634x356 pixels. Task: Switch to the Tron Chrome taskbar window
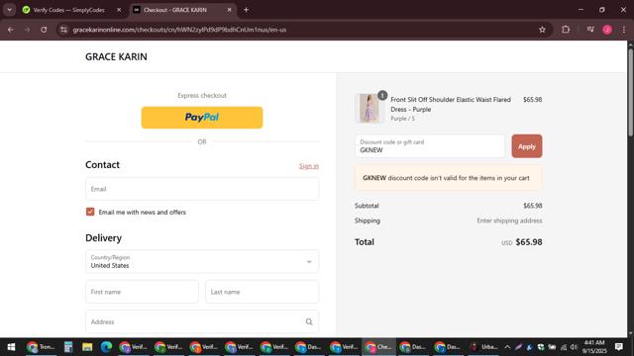pyautogui.click(x=41, y=347)
